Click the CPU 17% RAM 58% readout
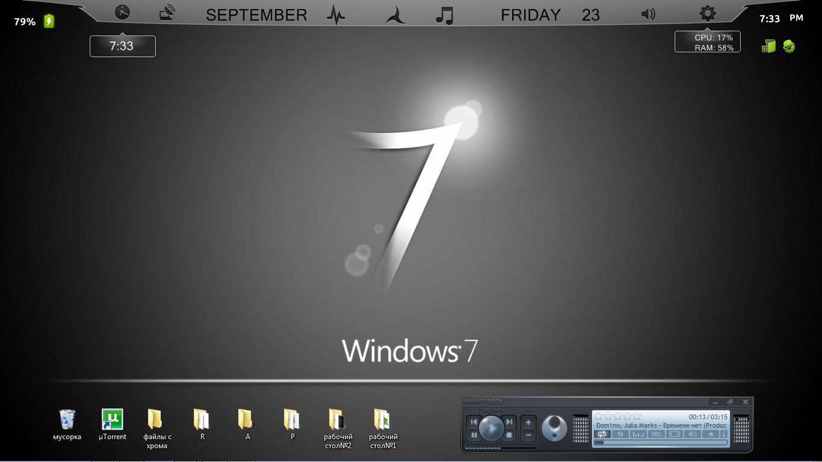 [x=708, y=42]
